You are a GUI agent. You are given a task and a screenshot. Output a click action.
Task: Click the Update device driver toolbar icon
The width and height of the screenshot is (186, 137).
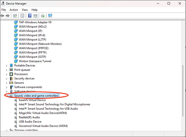pos(43,16)
